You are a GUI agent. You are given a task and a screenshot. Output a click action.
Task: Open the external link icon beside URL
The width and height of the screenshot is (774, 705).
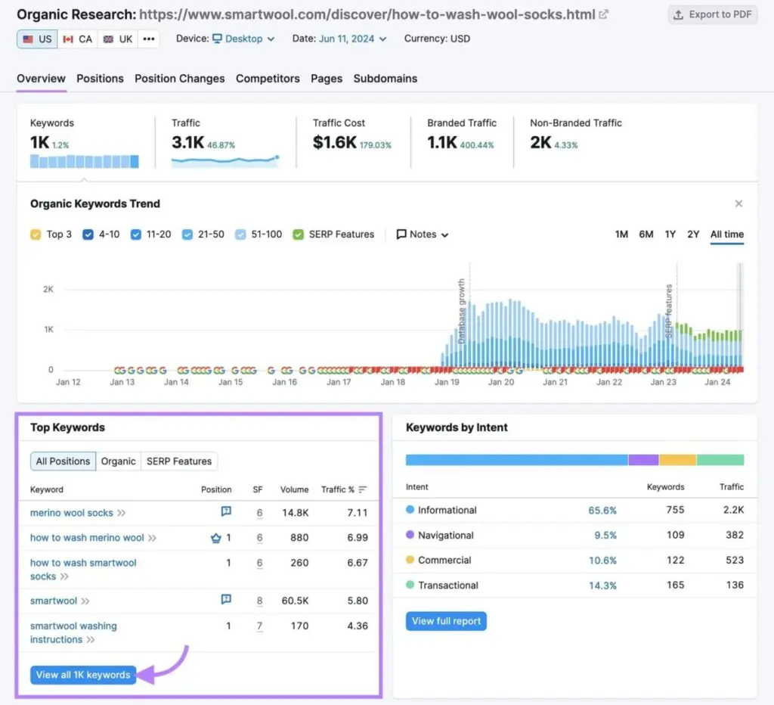pos(603,14)
